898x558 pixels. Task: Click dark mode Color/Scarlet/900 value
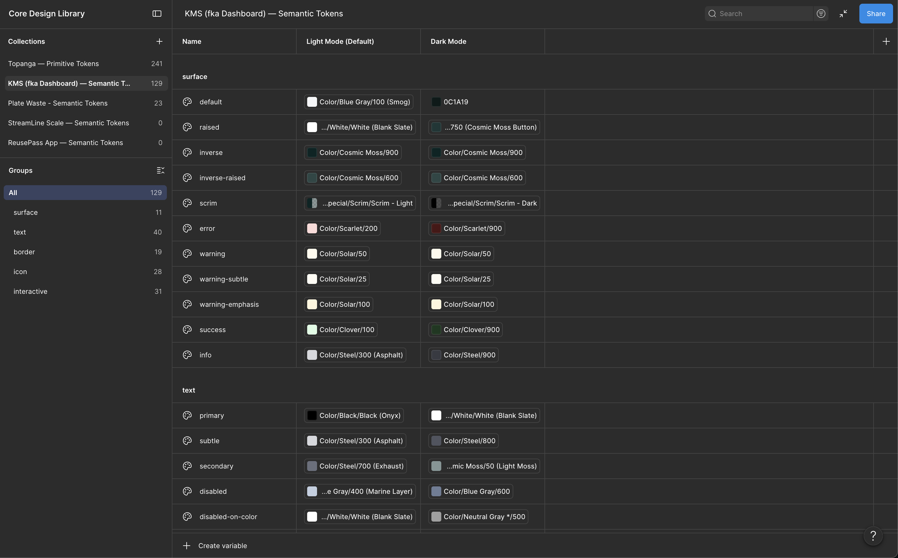[x=467, y=228]
